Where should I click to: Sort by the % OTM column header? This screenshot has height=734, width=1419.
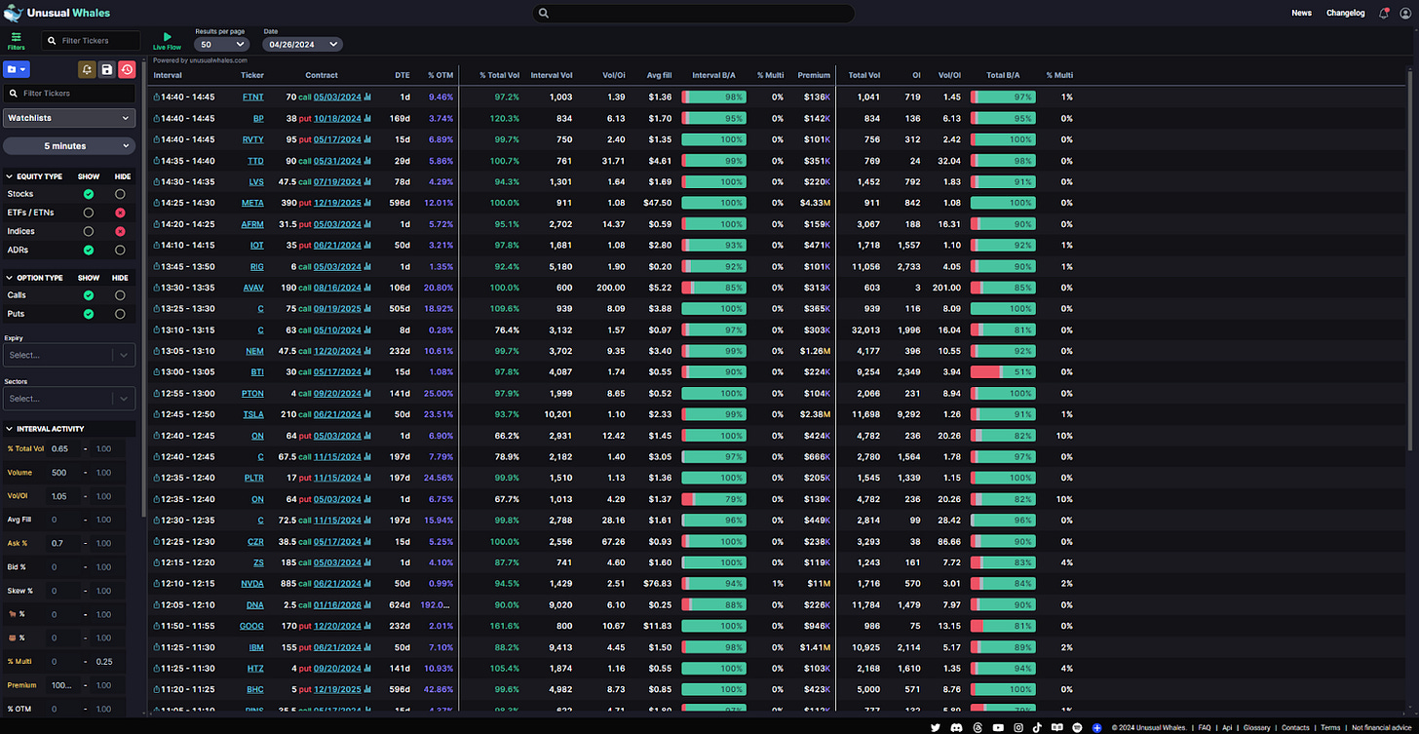point(441,75)
